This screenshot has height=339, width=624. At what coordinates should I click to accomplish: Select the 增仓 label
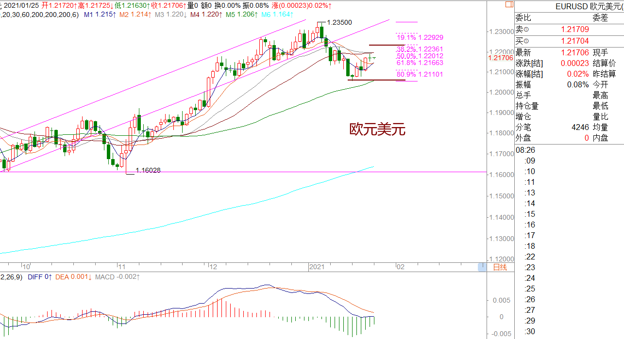pyautogui.click(x=523, y=116)
